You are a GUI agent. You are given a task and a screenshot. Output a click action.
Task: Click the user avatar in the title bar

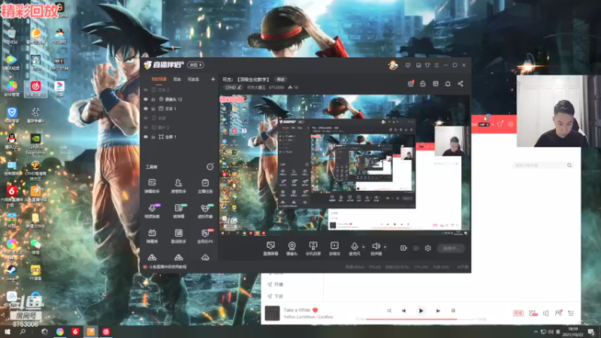(x=393, y=65)
